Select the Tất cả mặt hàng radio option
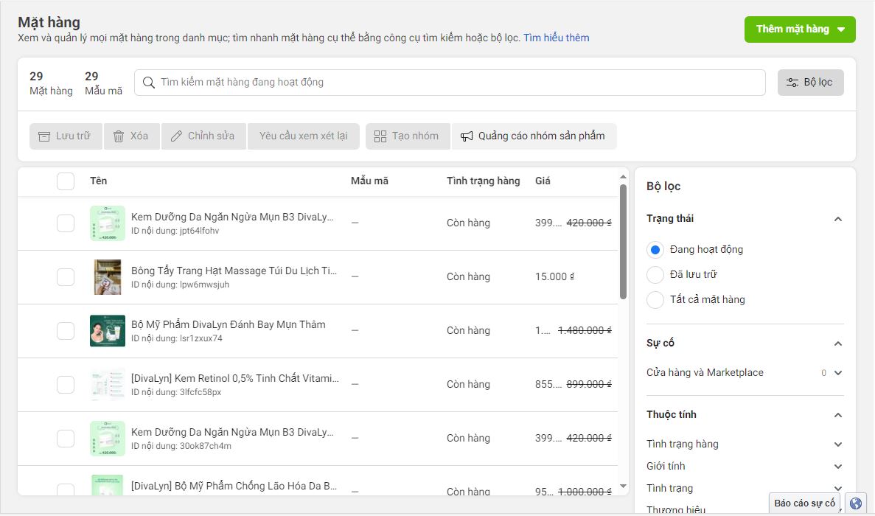The height and width of the screenshot is (516, 875). (x=655, y=300)
